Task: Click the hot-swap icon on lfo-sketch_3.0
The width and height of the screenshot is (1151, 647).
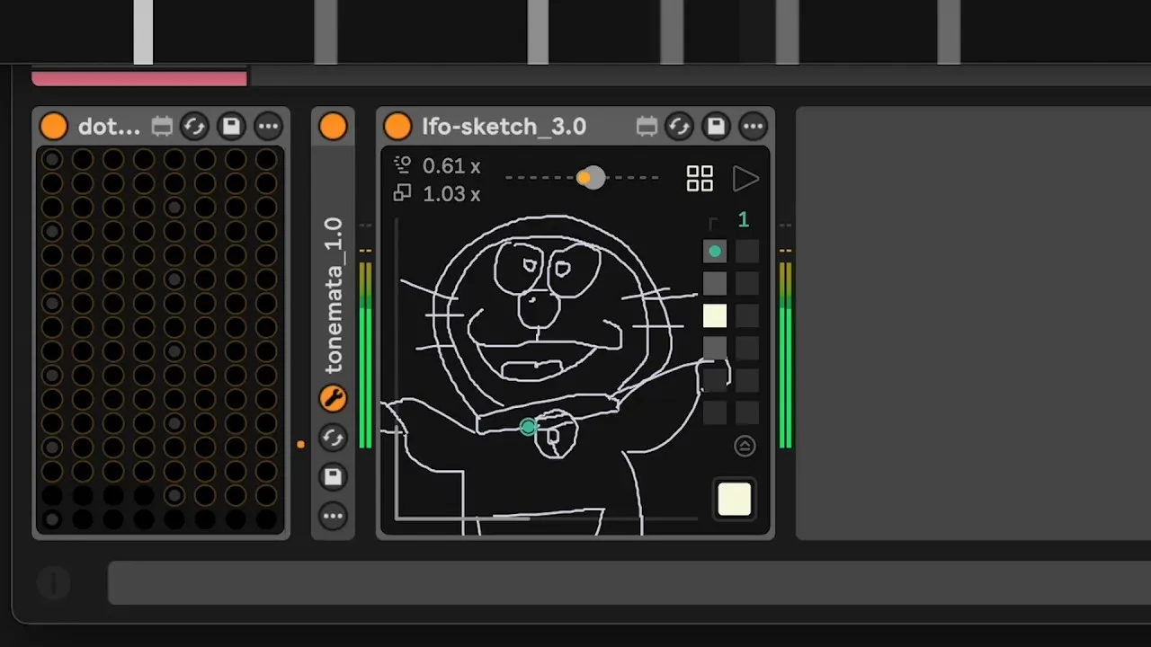Action: pos(679,127)
